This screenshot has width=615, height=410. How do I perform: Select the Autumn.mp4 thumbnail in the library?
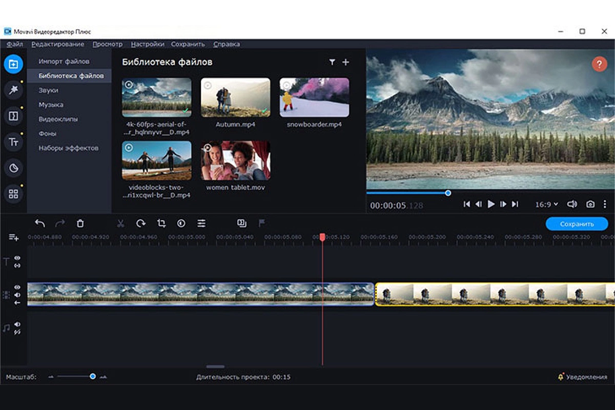tap(235, 97)
